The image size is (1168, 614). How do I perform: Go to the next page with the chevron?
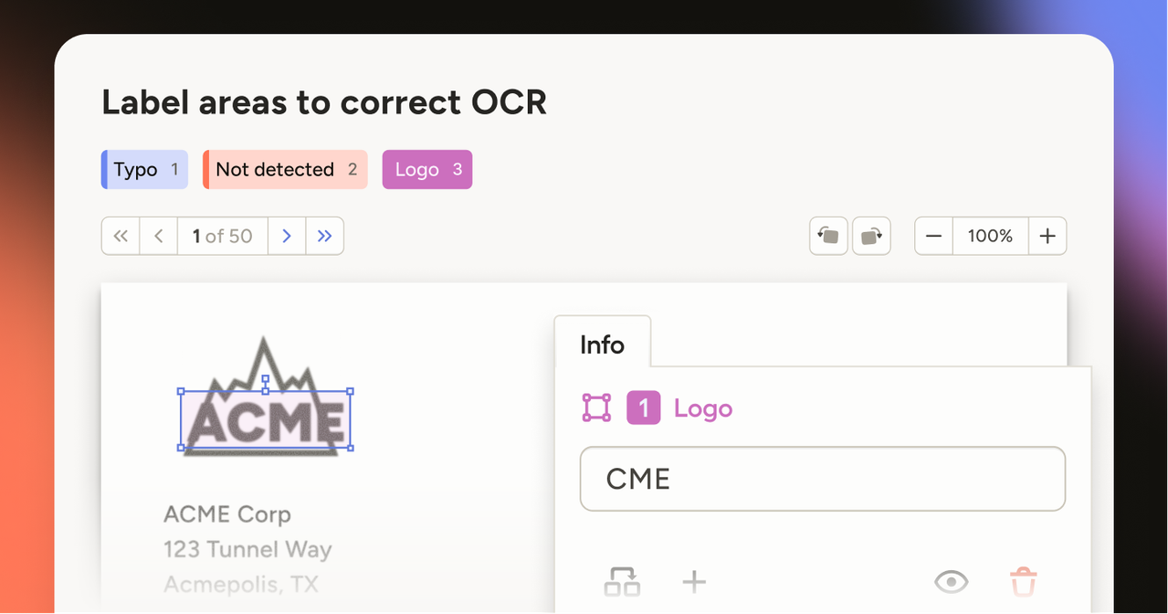(287, 235)
